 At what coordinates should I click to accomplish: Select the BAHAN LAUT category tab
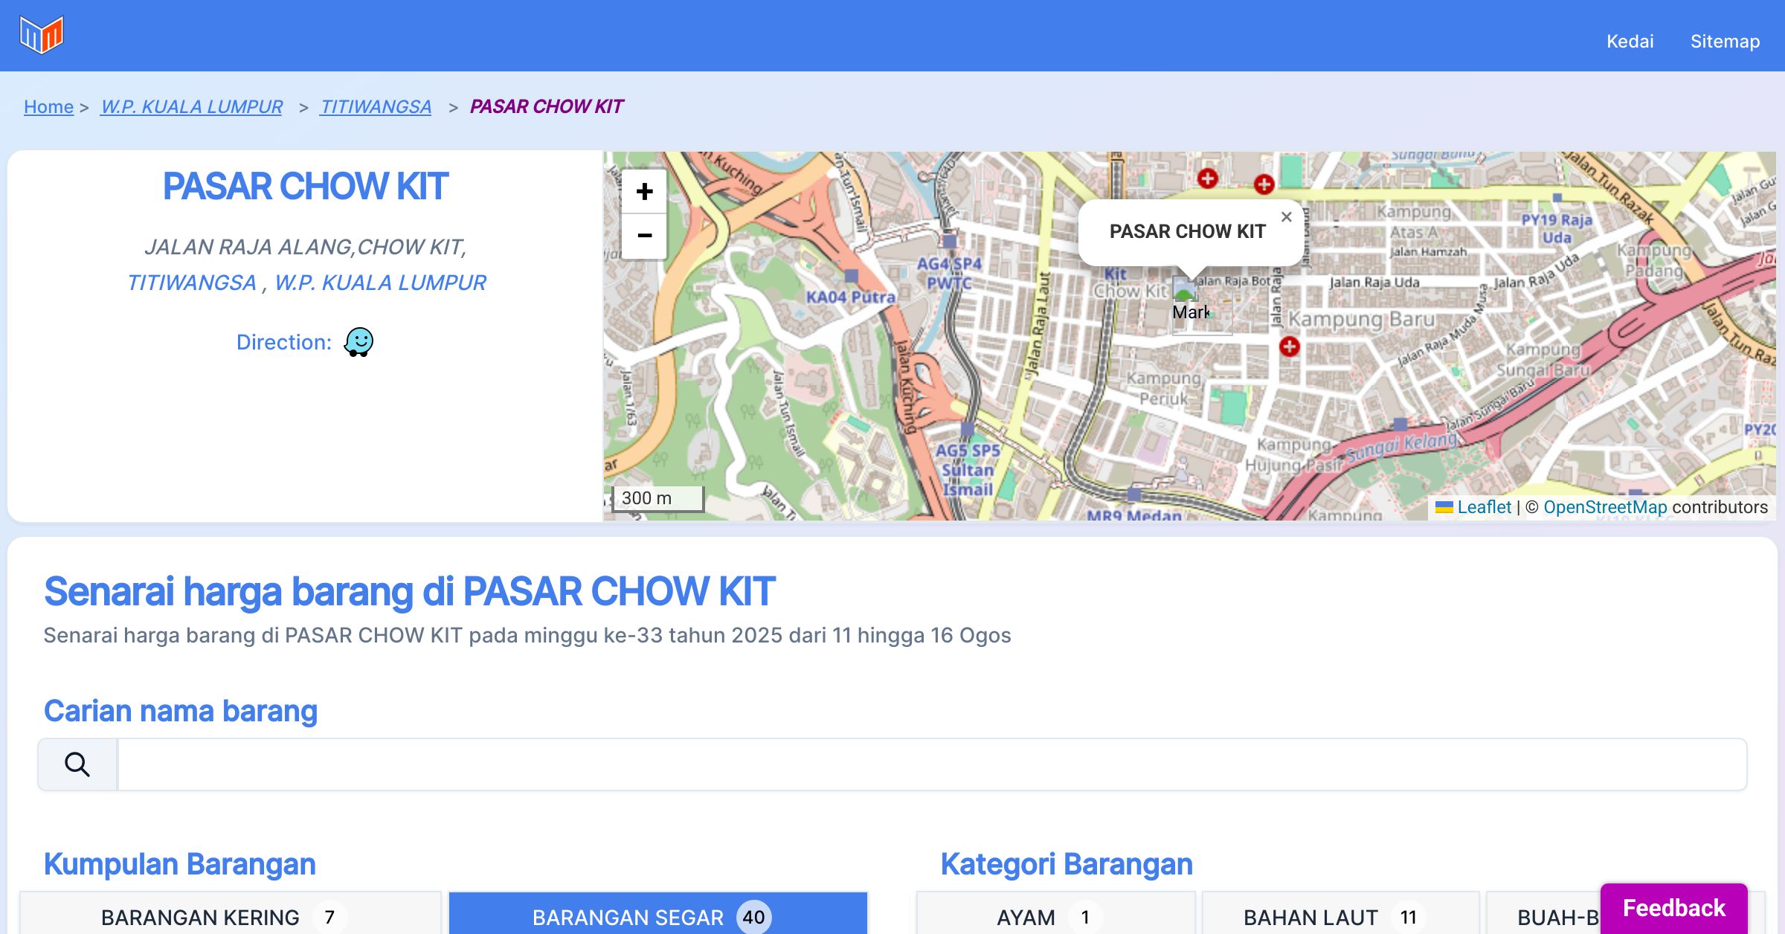pos(1339,916)
